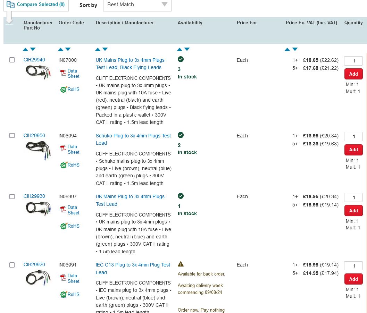Click quantity field for CIH29920
Viewport: 367px width, 313px height.
[353, 266]
